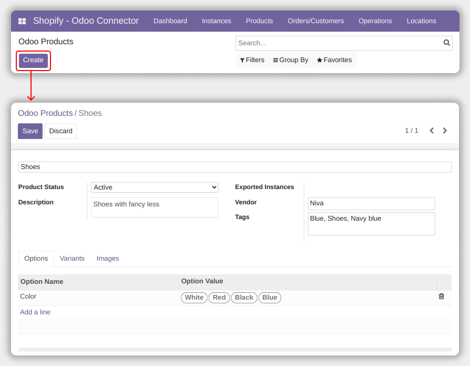Switch to the Variants tab
Screen dimensions: 470x366
click(x=72, y=259)
